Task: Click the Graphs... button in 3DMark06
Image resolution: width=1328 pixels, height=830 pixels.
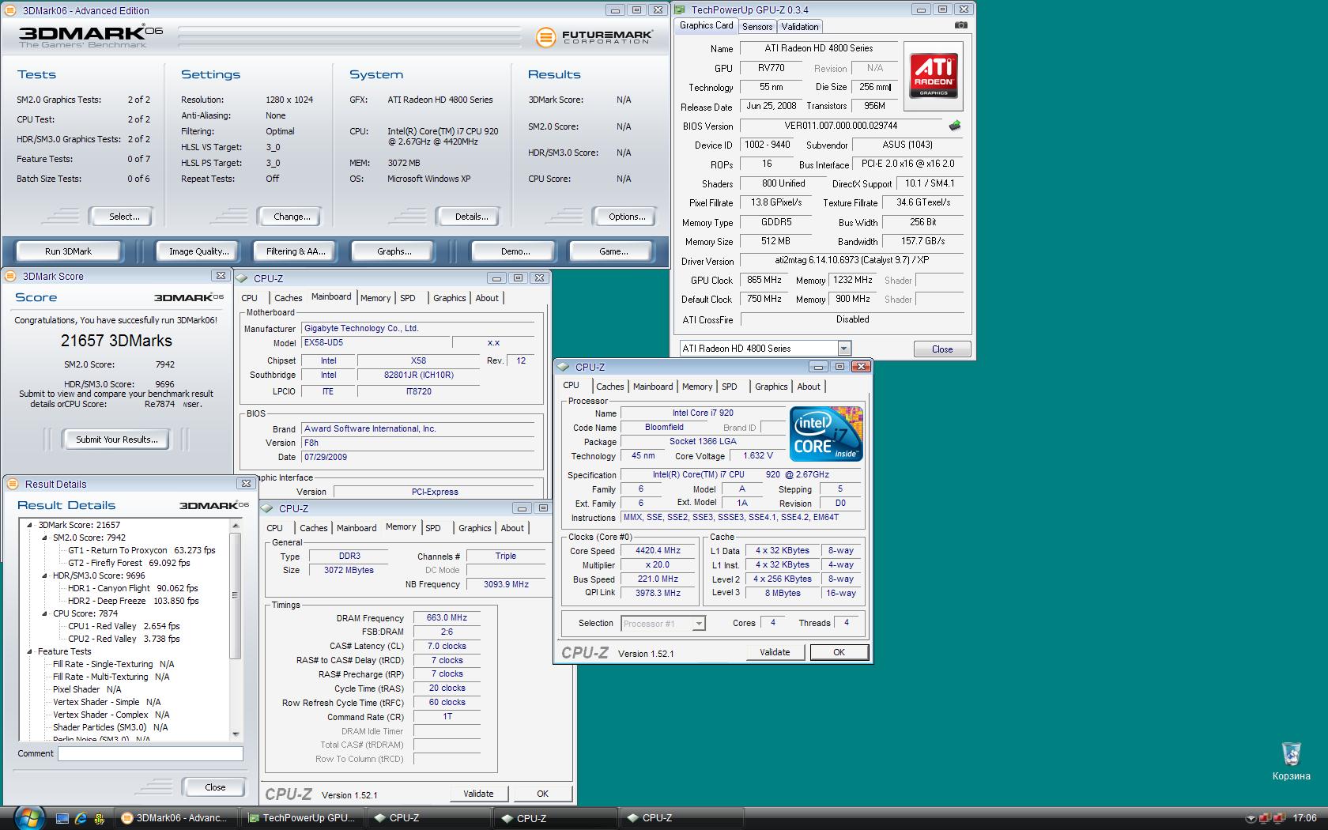Action: coord(394,251)
